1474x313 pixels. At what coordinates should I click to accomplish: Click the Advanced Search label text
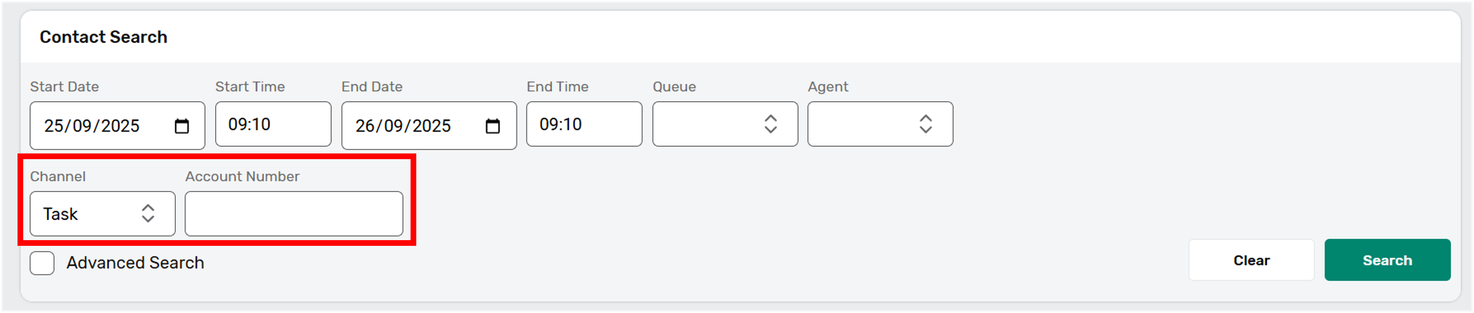click(x=135, y=263)
